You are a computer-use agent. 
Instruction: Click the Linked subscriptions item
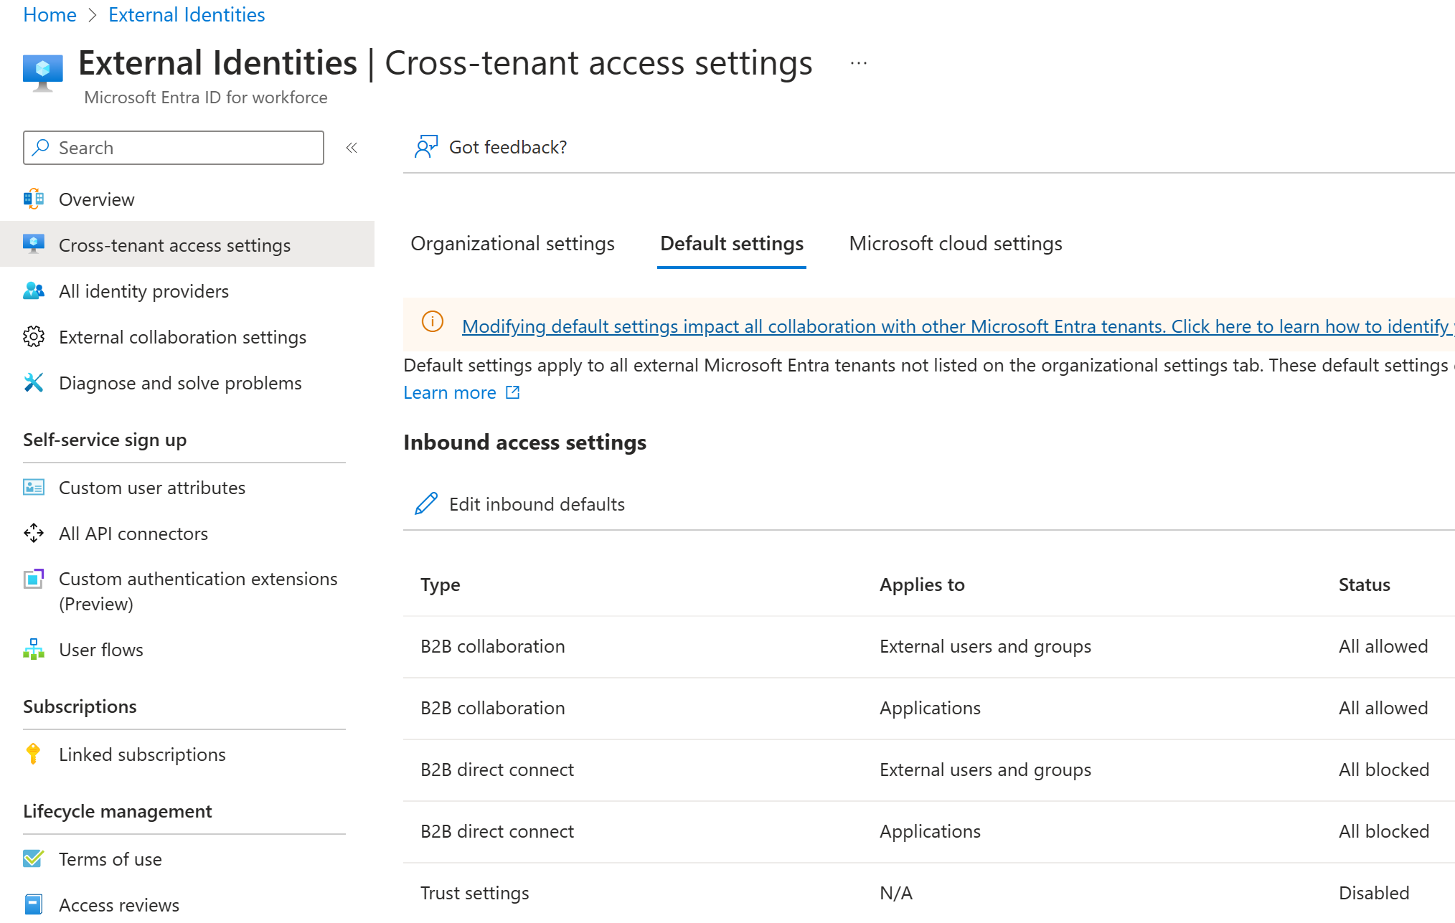point(143,754)
